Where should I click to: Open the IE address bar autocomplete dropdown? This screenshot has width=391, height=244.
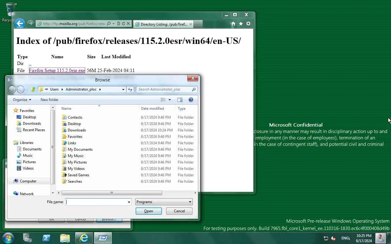coord(113,23)
